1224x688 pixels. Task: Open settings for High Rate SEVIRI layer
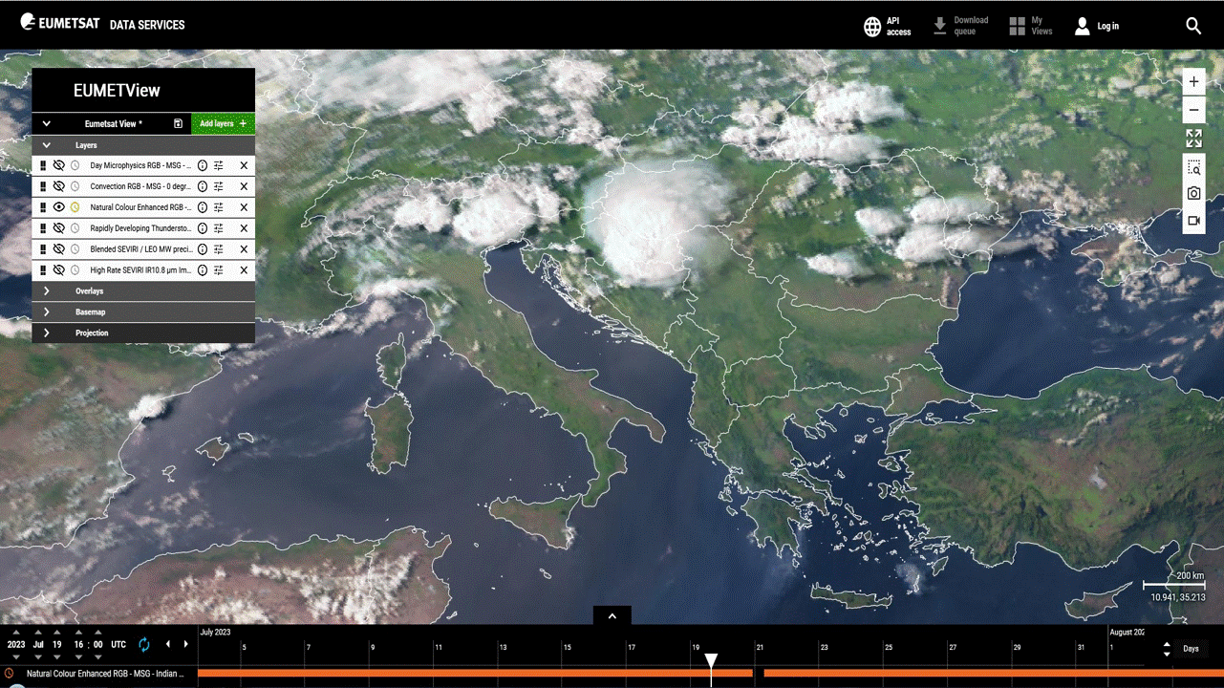point(219,270)
